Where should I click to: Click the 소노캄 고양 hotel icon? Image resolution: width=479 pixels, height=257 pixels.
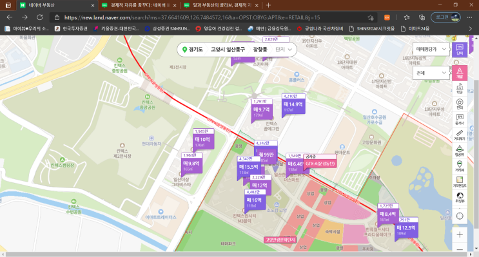click(277, 204)
